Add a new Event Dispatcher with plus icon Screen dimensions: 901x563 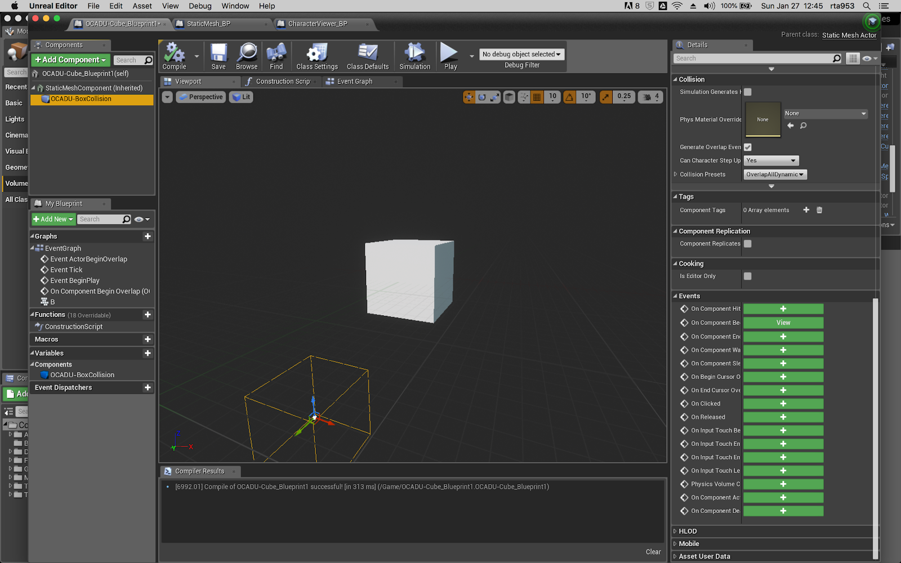coord(148,387)
